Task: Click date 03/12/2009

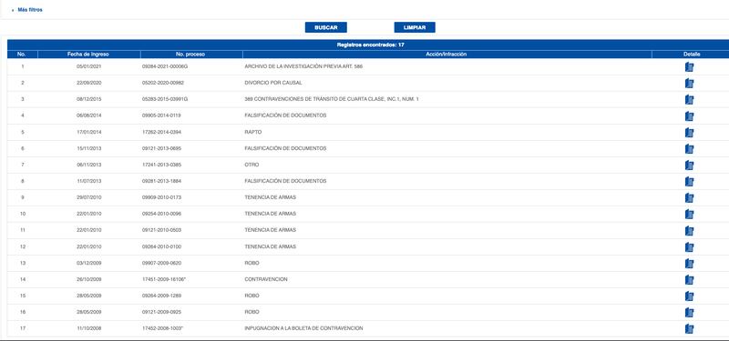Action: [x=88, y=263]
